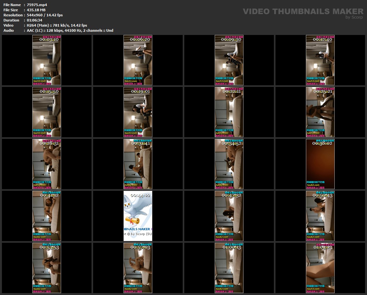This screenshot has height=295, width=367.
Task: Select the file name 75975.mp4 text
Action: coord(37,5)
